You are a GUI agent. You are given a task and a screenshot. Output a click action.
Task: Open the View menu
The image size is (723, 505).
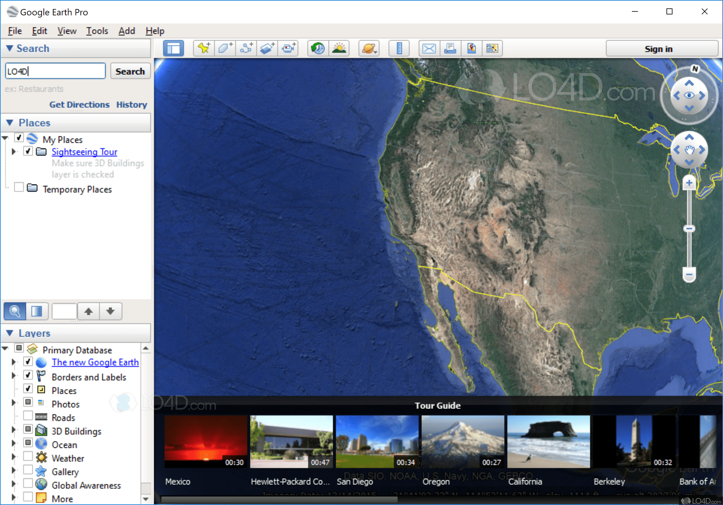point(66,31)
